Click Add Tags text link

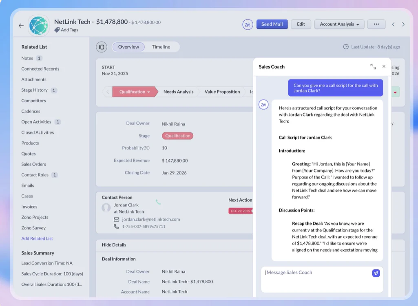pos(70,30)
